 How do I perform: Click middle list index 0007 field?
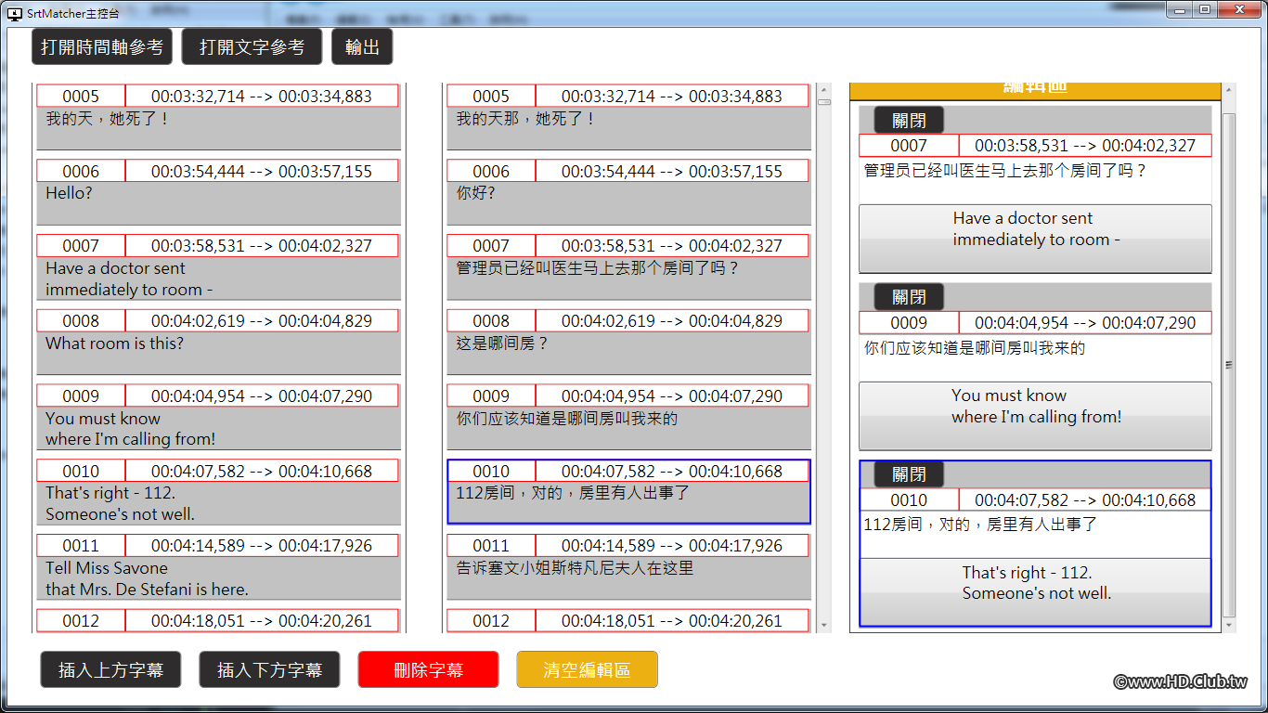(491, 245)
